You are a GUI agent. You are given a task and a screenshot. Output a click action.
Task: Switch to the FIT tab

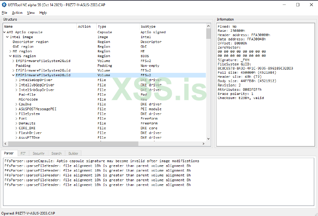click(23, 153)
